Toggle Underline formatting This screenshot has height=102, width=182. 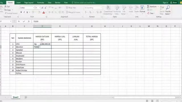(27, 12)
